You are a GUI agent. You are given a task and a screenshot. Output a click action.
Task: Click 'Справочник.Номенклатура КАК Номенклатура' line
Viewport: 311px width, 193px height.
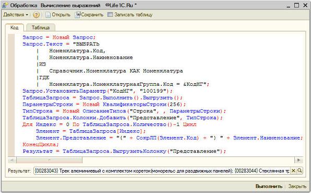click(x=116, y=71)
